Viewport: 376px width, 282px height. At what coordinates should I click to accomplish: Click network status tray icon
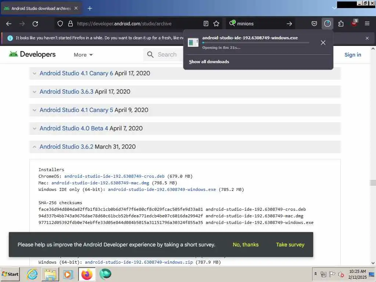[x=323, y=274]
